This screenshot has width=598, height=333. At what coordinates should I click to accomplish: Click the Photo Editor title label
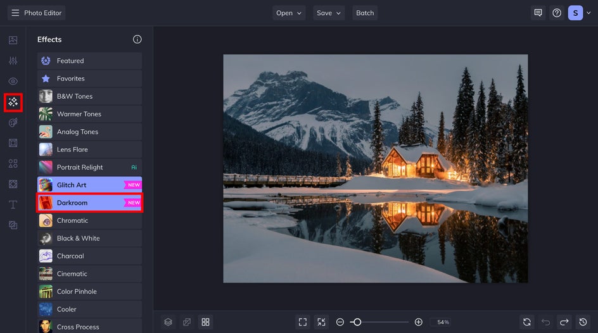click(42, 13)
